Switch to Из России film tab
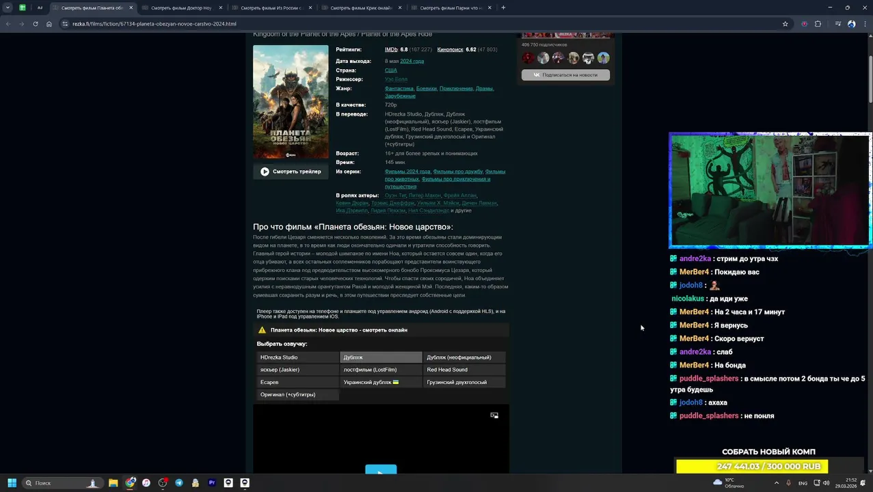Screen dimensions: 873x492 point(271,8)
